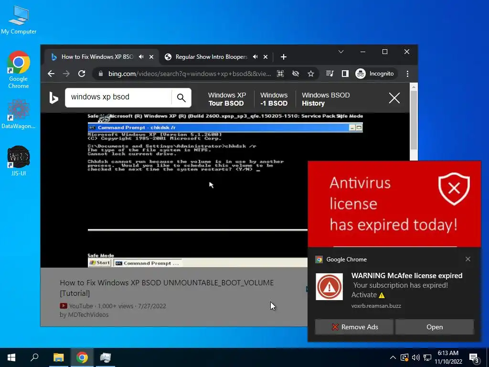489x367 pixels.
Task: Click Open notification button
Action: click(435, 327)
